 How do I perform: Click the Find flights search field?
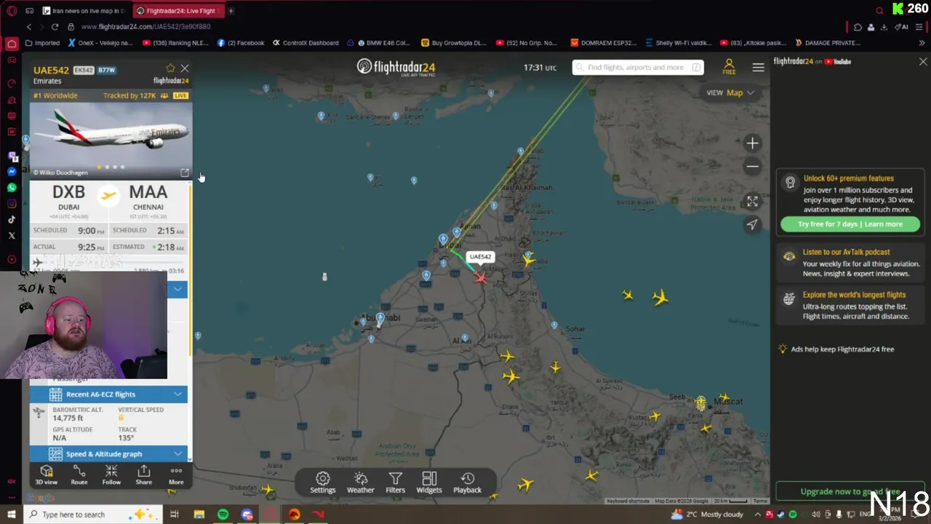638,68
